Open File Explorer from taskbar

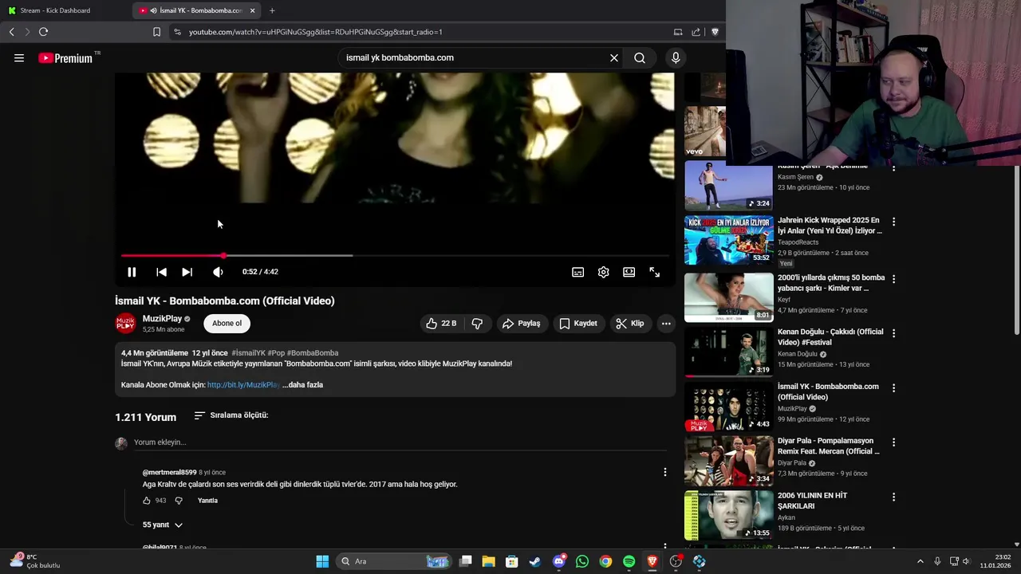pyautogui.click(x=488, y=561)
